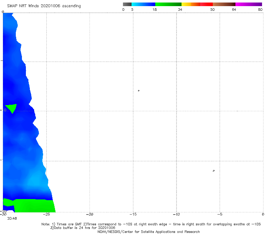
Task: Click the longitude axis label '-5'
Action: (x=220, y=215)
